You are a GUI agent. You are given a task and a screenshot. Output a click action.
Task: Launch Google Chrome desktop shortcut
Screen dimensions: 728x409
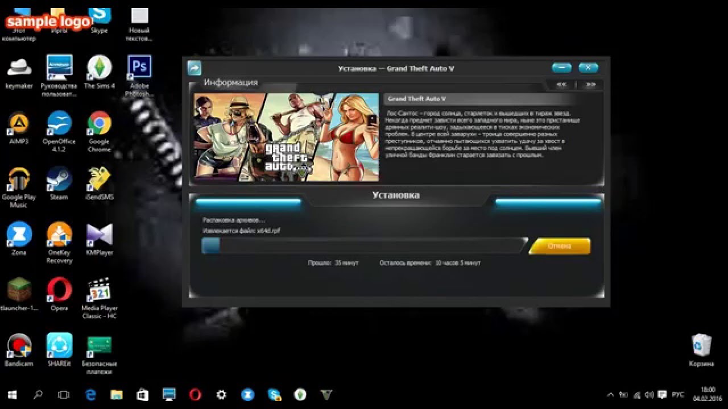[99, 132]
